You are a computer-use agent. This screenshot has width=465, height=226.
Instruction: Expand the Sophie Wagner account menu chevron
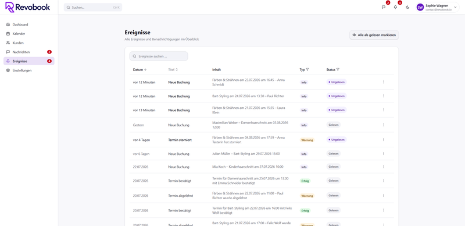coord(455,7)
